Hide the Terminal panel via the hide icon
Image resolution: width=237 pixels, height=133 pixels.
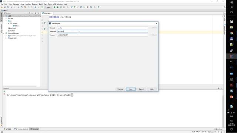click(222, 88)
